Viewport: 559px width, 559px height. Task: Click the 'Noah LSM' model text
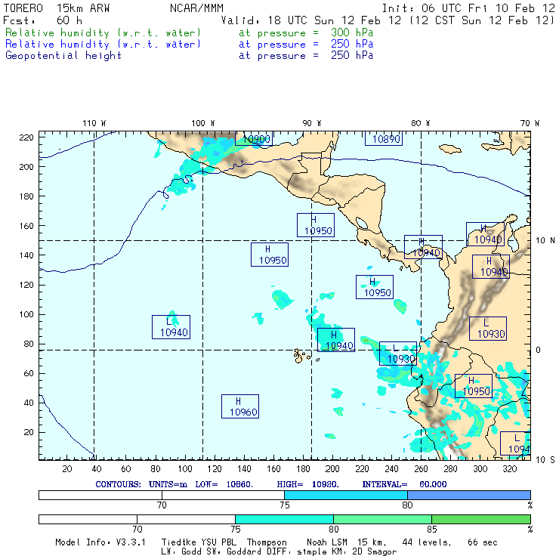327,542
